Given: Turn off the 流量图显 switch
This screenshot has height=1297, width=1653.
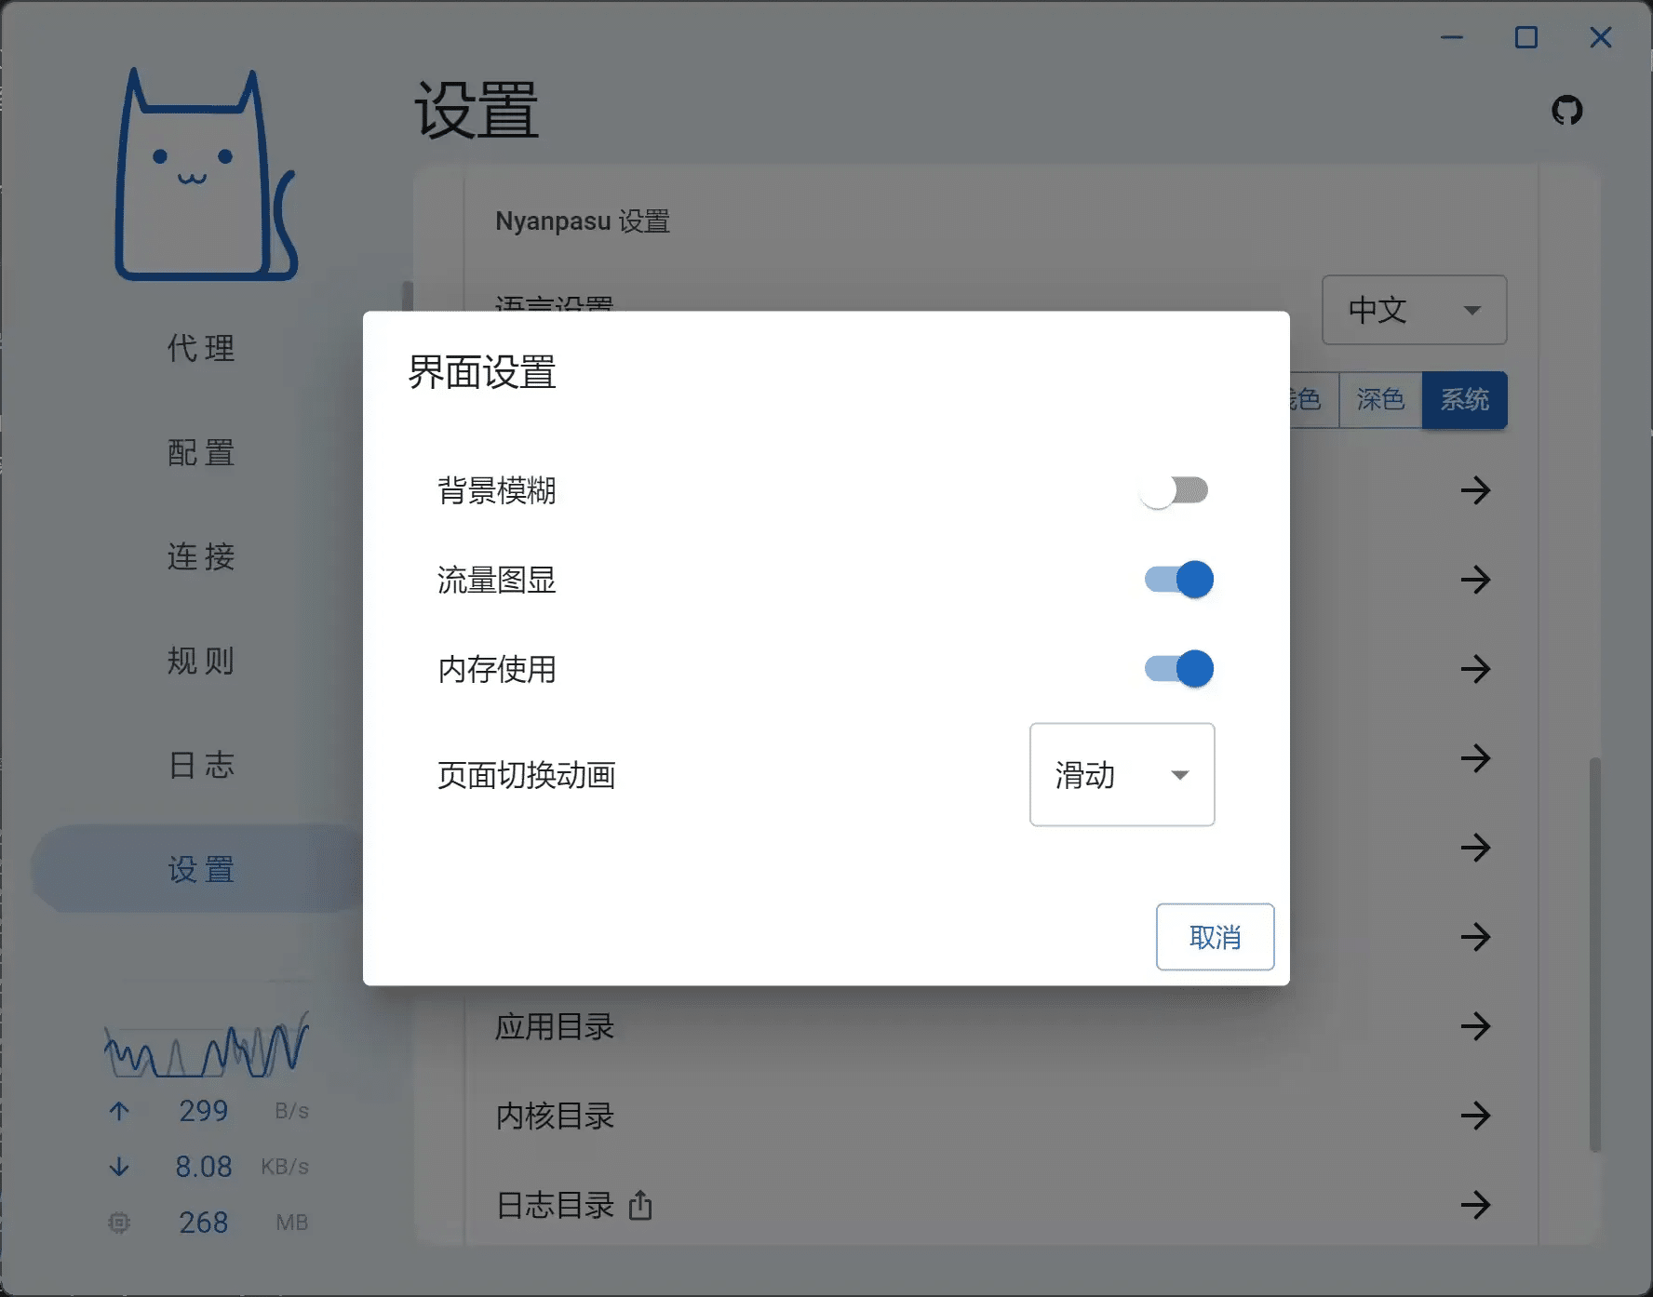Looking at the screenshot, I should pyautogui.click(x=1178, y=580).
